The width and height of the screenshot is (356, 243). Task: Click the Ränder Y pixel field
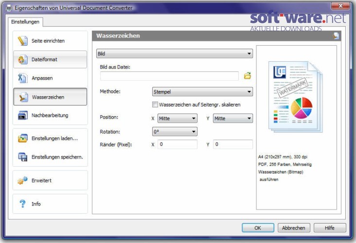[x=233, y=144]
